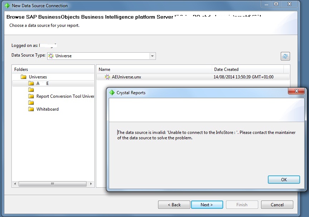Viewport: 309px width, 217px height.
Task: Click the unnamed folder below the A E folder
Action: [31, 90]
